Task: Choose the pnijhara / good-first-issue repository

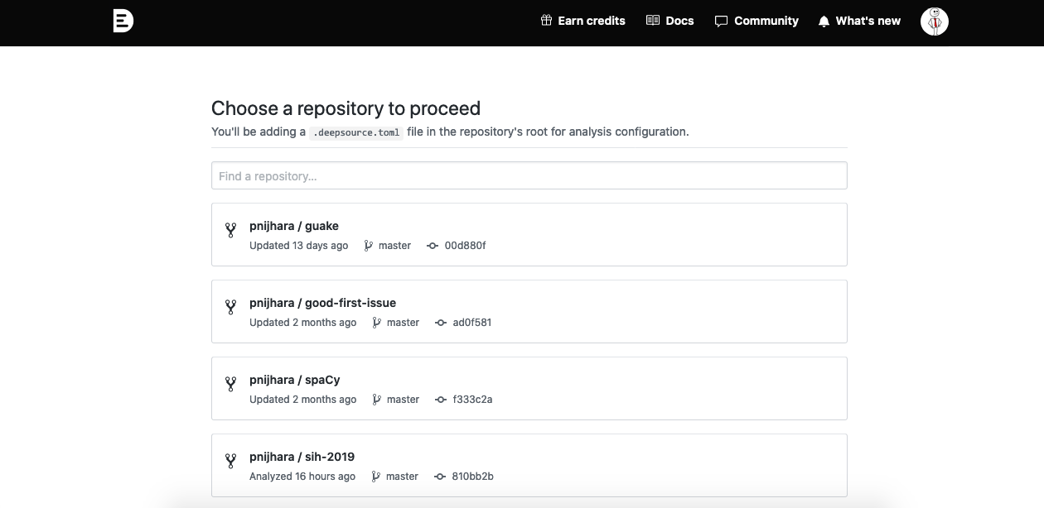Action: click(529, 311)
